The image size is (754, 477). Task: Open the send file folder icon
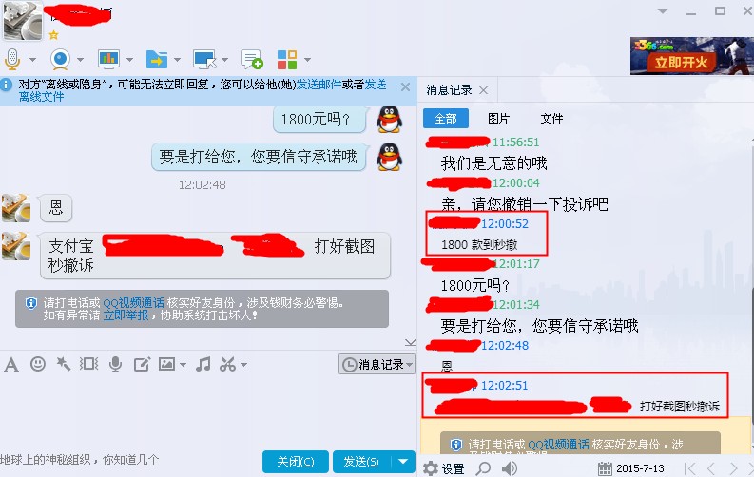point(157,60)
